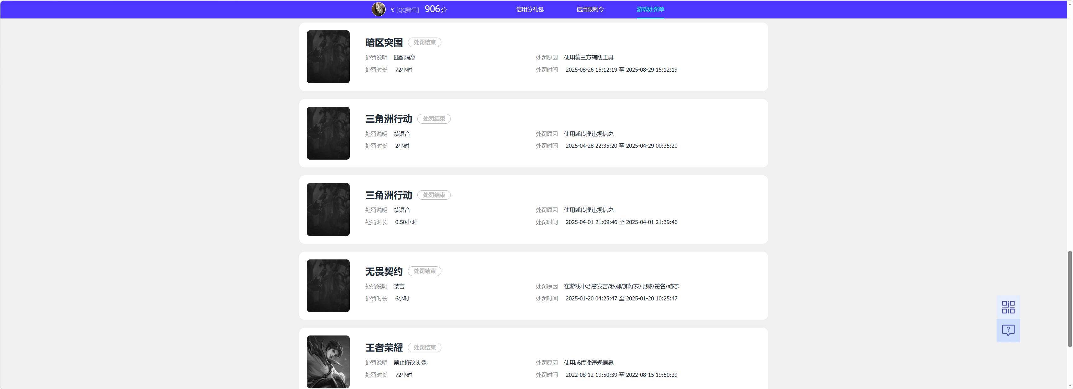Viewport: 1073px width, 389px height.
Task: Click the 使用第三方辅助工具 reason text
Action: (x=588, y=58)
